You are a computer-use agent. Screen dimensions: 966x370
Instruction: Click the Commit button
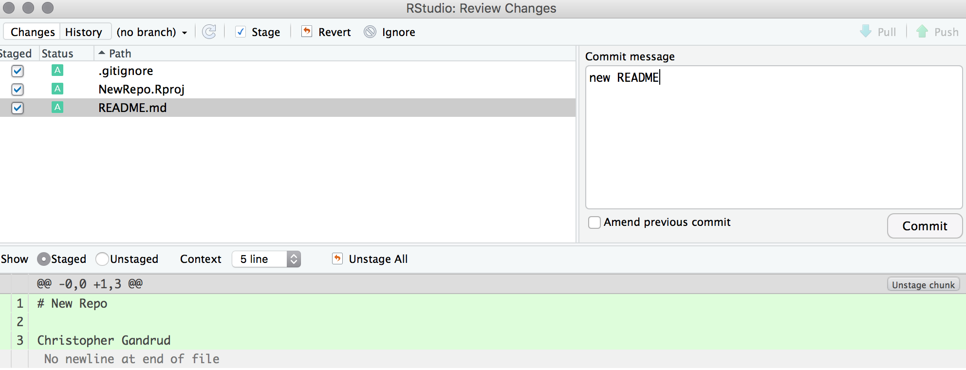(x=925, y=226)
